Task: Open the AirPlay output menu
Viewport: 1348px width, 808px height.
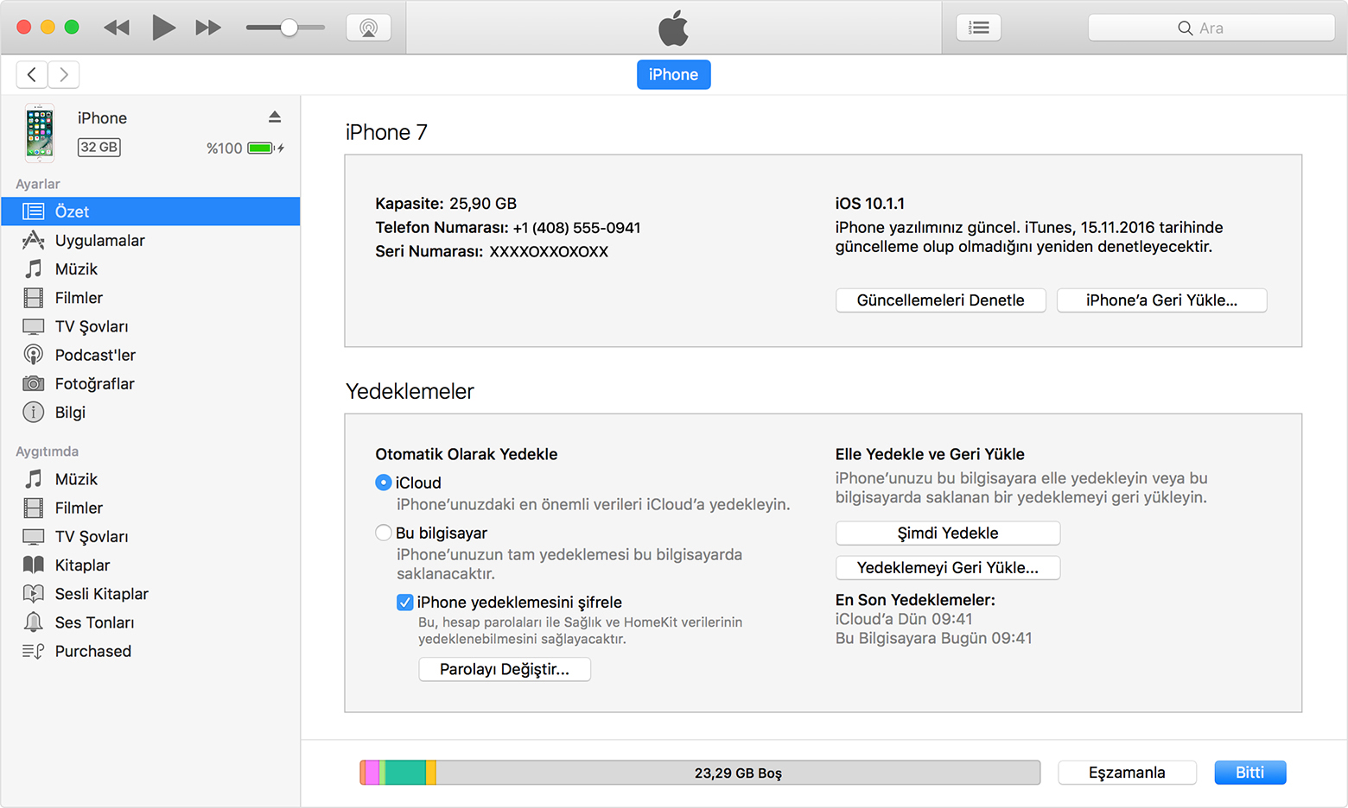Action: click(369, 28)
